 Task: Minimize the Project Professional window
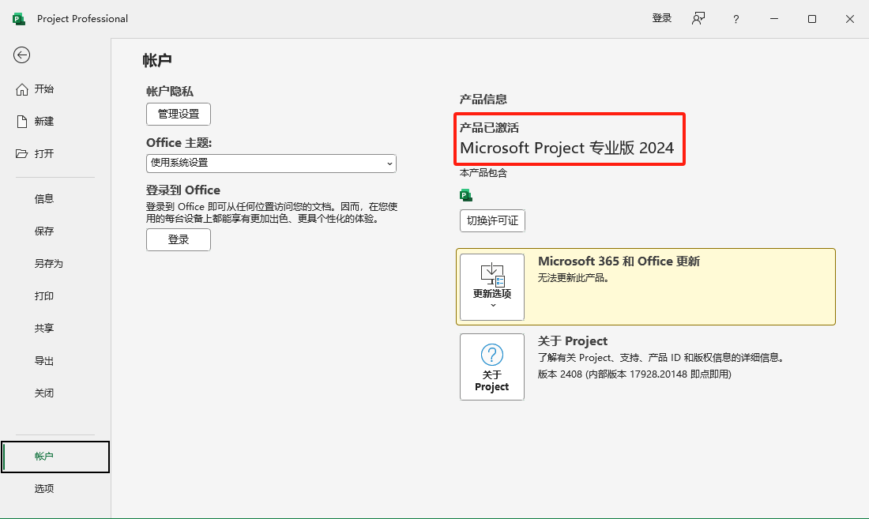click(774, 19)
